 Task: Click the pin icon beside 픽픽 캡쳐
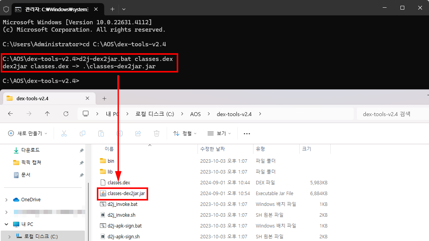81,162
